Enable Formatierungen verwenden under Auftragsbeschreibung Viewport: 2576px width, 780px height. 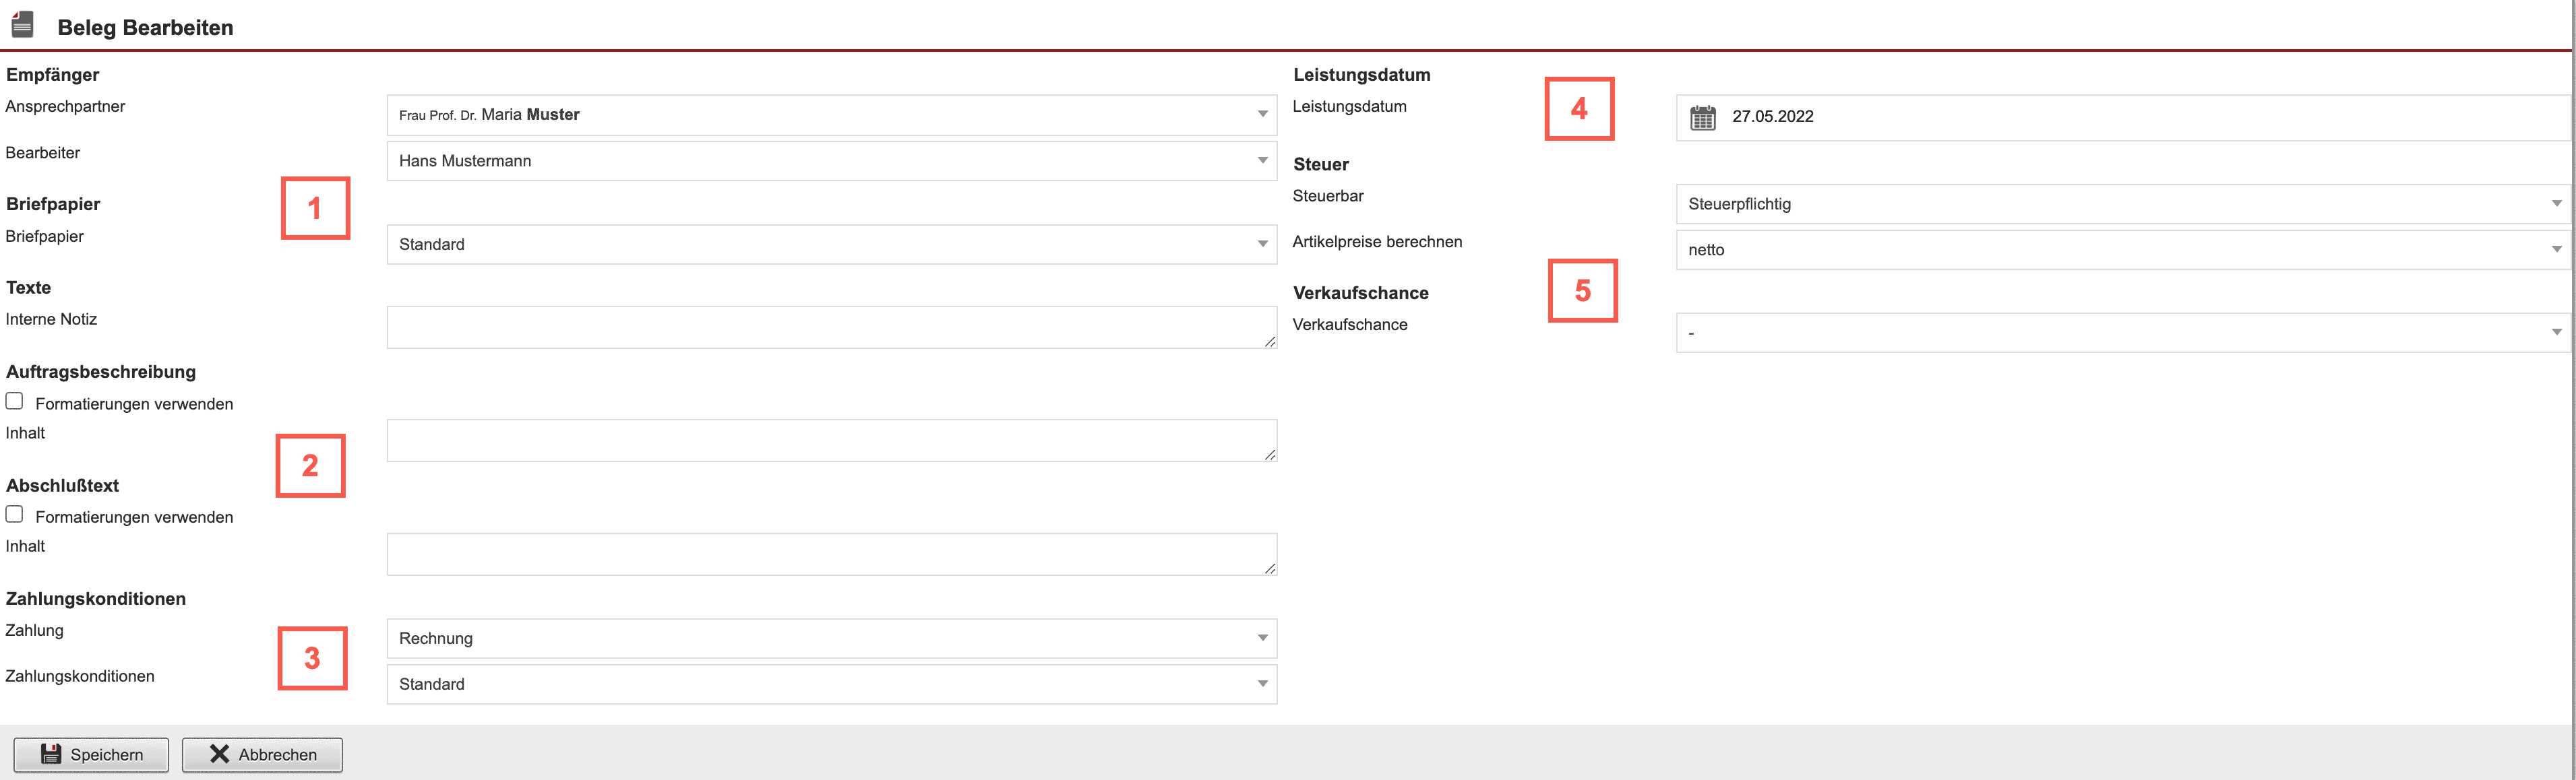(15, 401)
